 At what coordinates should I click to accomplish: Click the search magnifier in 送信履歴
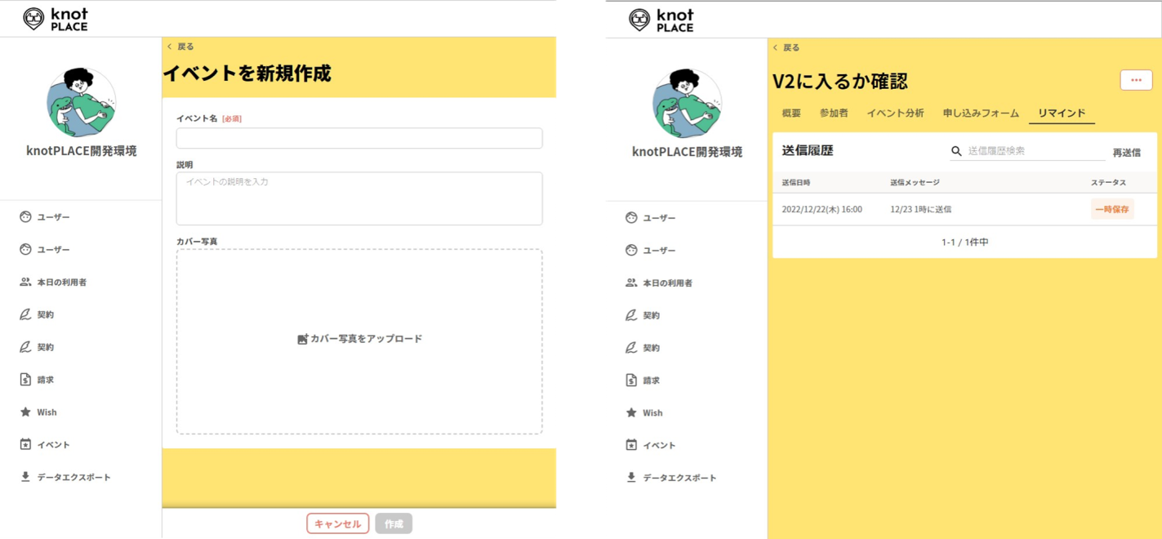pyautogui.click(x=955, y=151)
